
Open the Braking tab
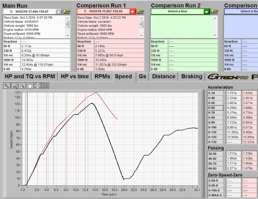(192, 77)
